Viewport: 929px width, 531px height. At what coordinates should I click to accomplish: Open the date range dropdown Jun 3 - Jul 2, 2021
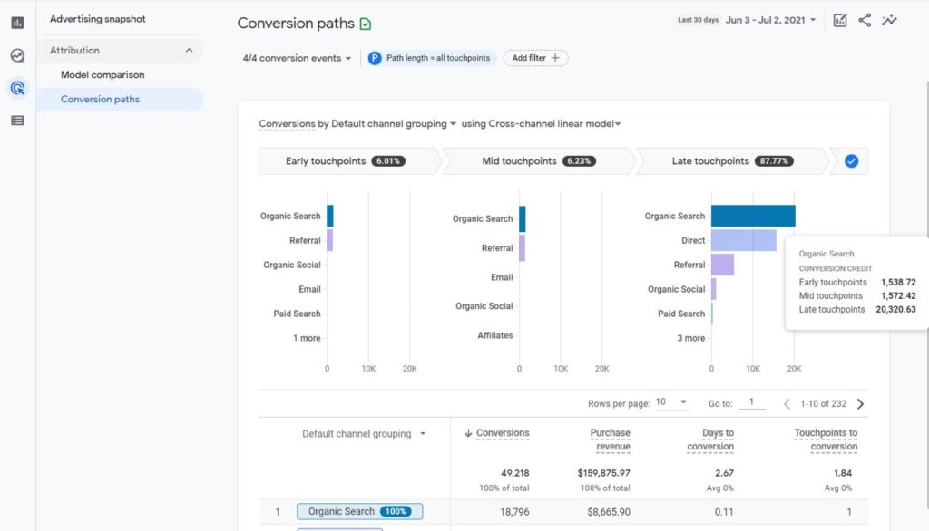(x=770, y=20)
